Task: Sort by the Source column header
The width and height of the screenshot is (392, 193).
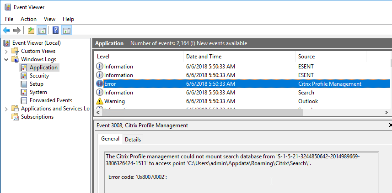Action: click(331, 57)
